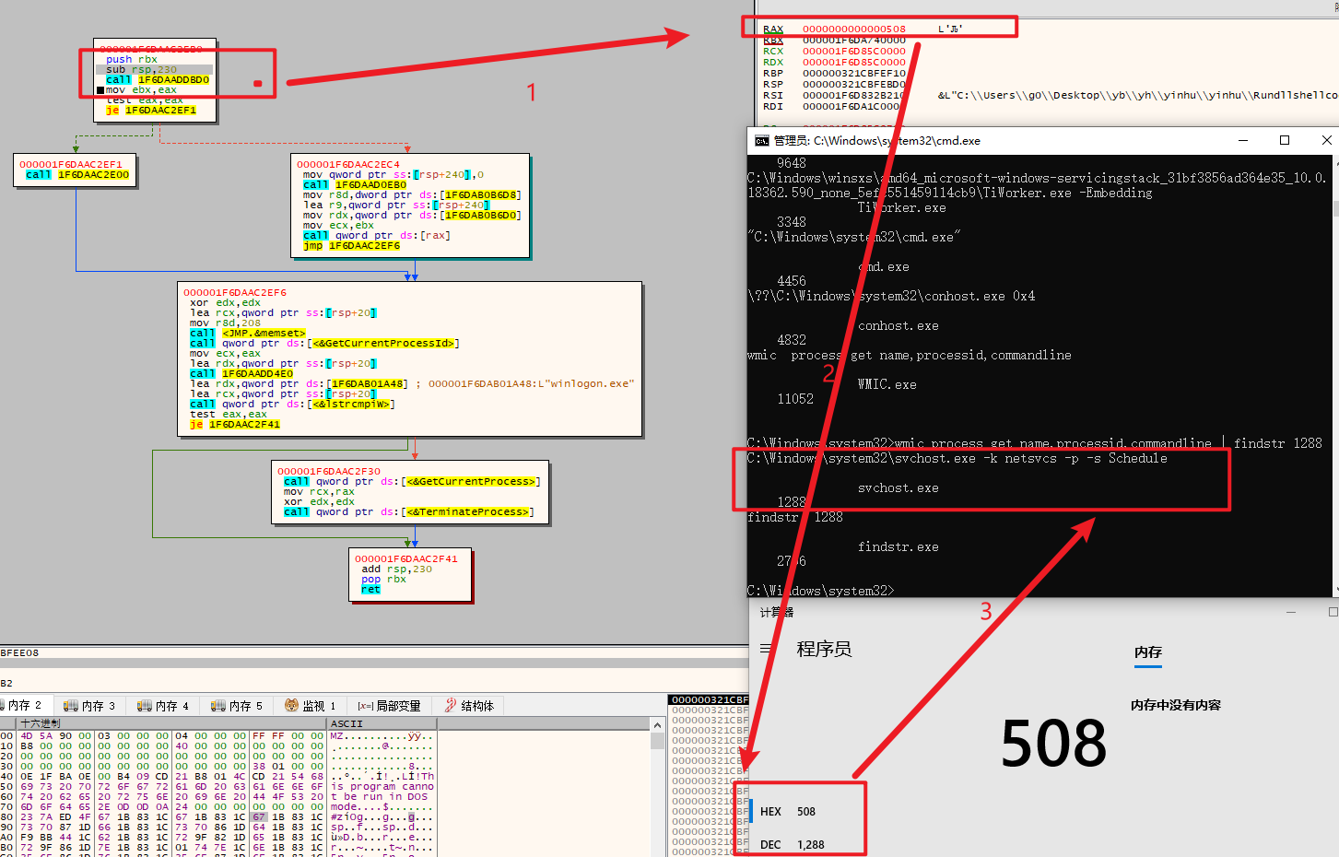Select RSI register value 000001F6D832B210

tap(854, 96)
